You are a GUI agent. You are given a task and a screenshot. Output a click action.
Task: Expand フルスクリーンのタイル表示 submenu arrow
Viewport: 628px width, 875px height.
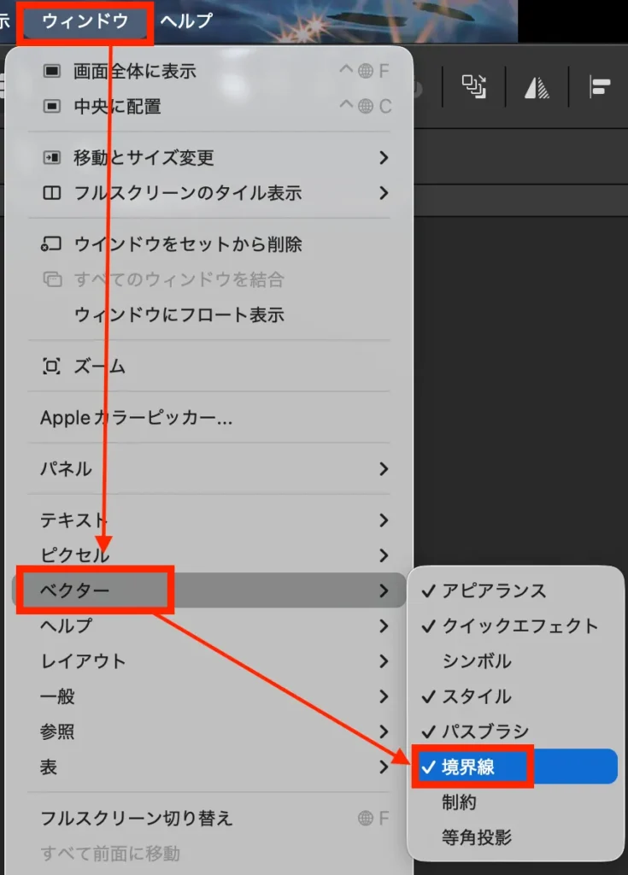point(384,193)
